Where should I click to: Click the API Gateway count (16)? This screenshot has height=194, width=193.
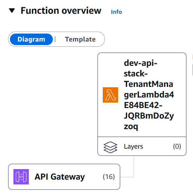click(109, 177)
